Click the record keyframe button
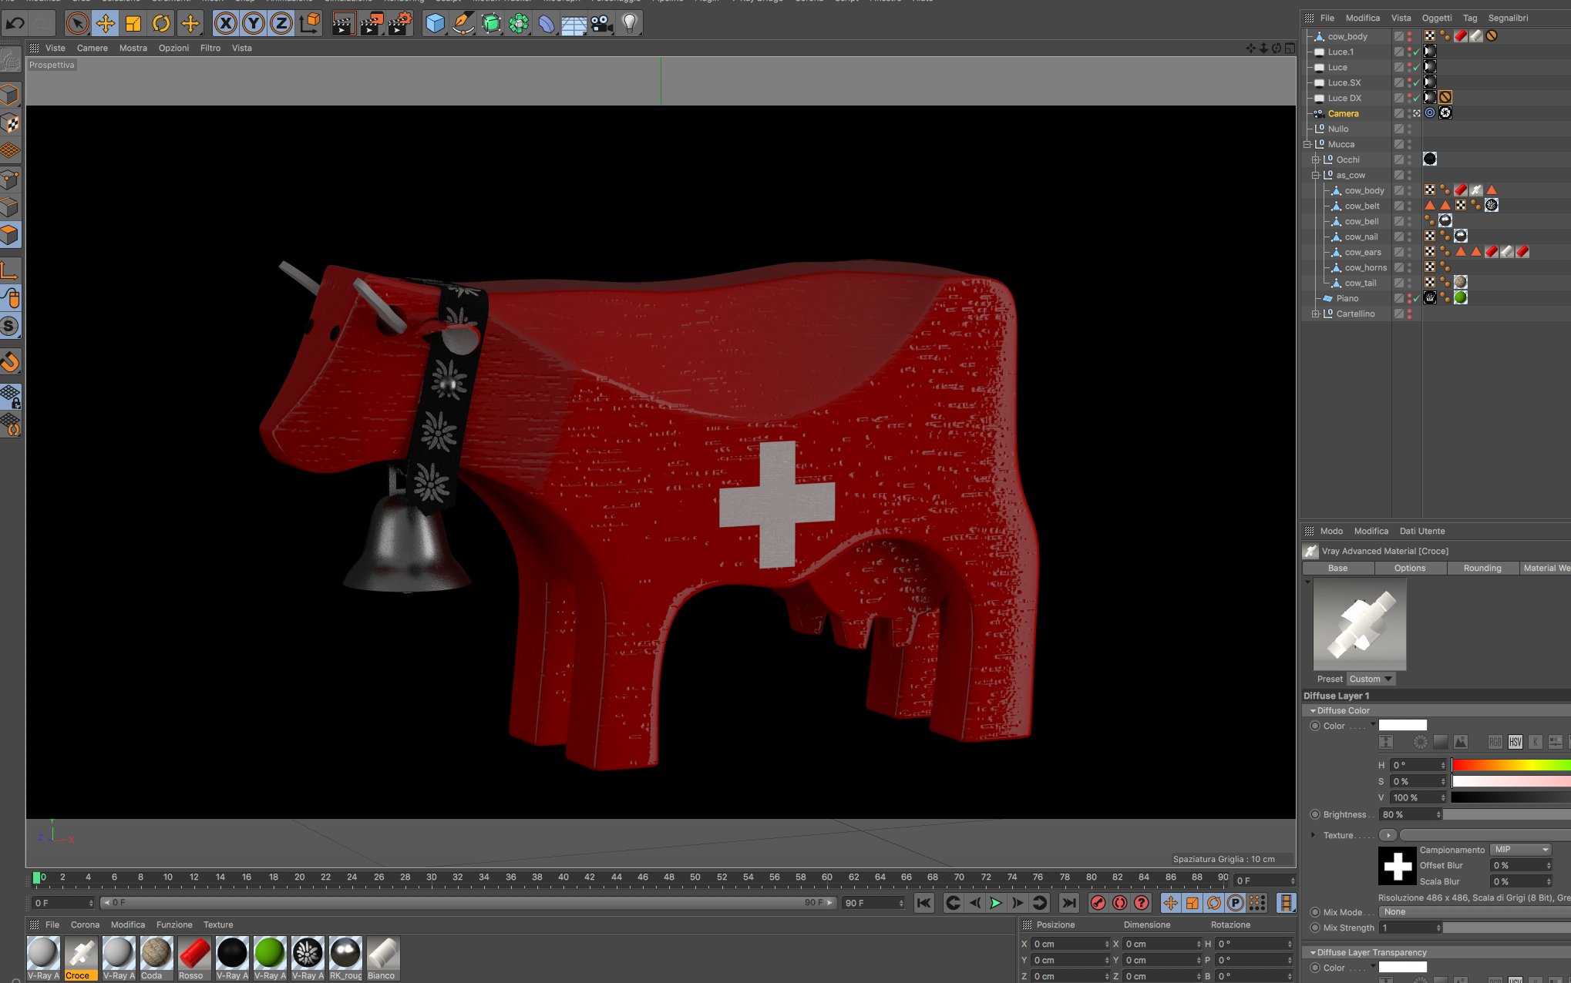Image resolution: width=1571 pixels, height=983 pixels. point(1098,903)
